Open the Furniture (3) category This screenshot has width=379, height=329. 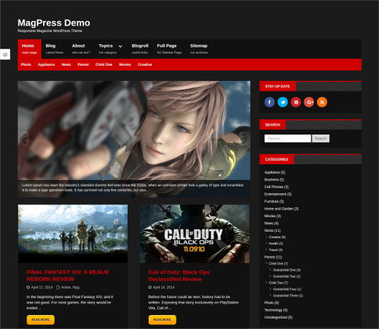(x=274, y=201)
